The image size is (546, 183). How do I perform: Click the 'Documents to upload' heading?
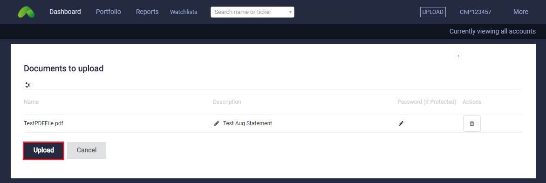pos(64,68)
